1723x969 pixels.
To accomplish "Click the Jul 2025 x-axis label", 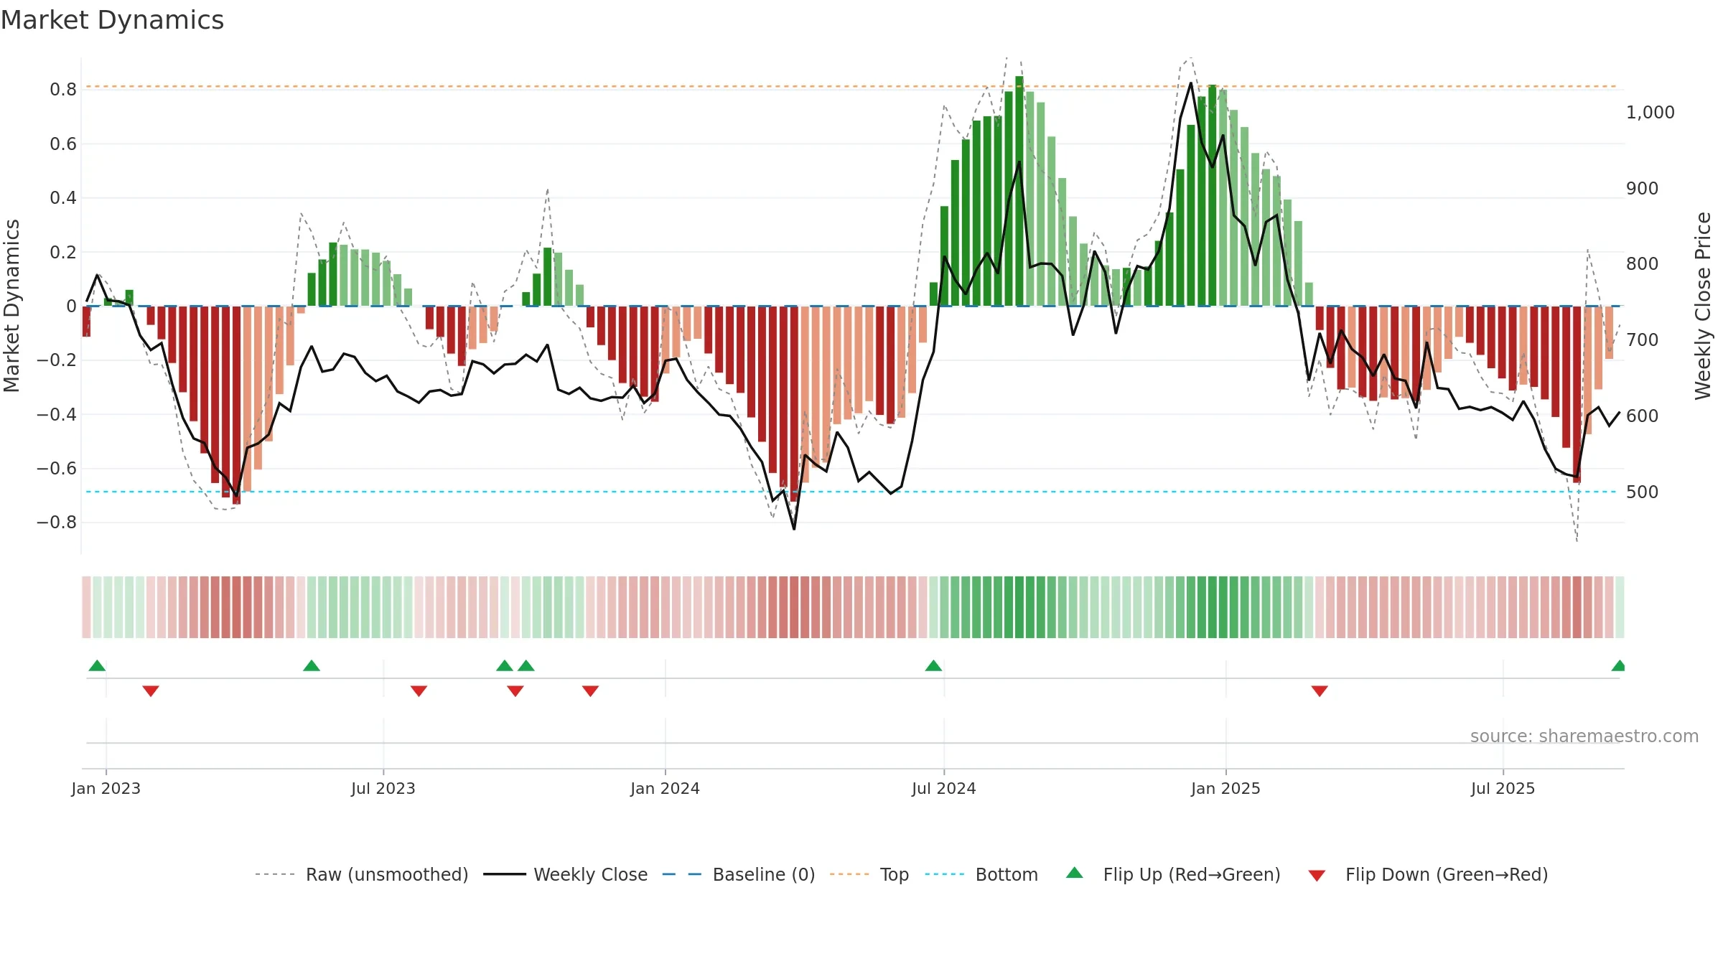I will [x=1503, y=788].
